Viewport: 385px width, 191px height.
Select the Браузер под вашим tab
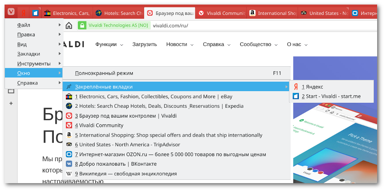tap(170, 13)
